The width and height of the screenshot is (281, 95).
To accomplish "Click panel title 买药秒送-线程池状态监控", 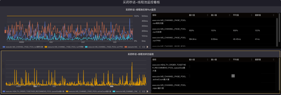I will coord(140,54).
